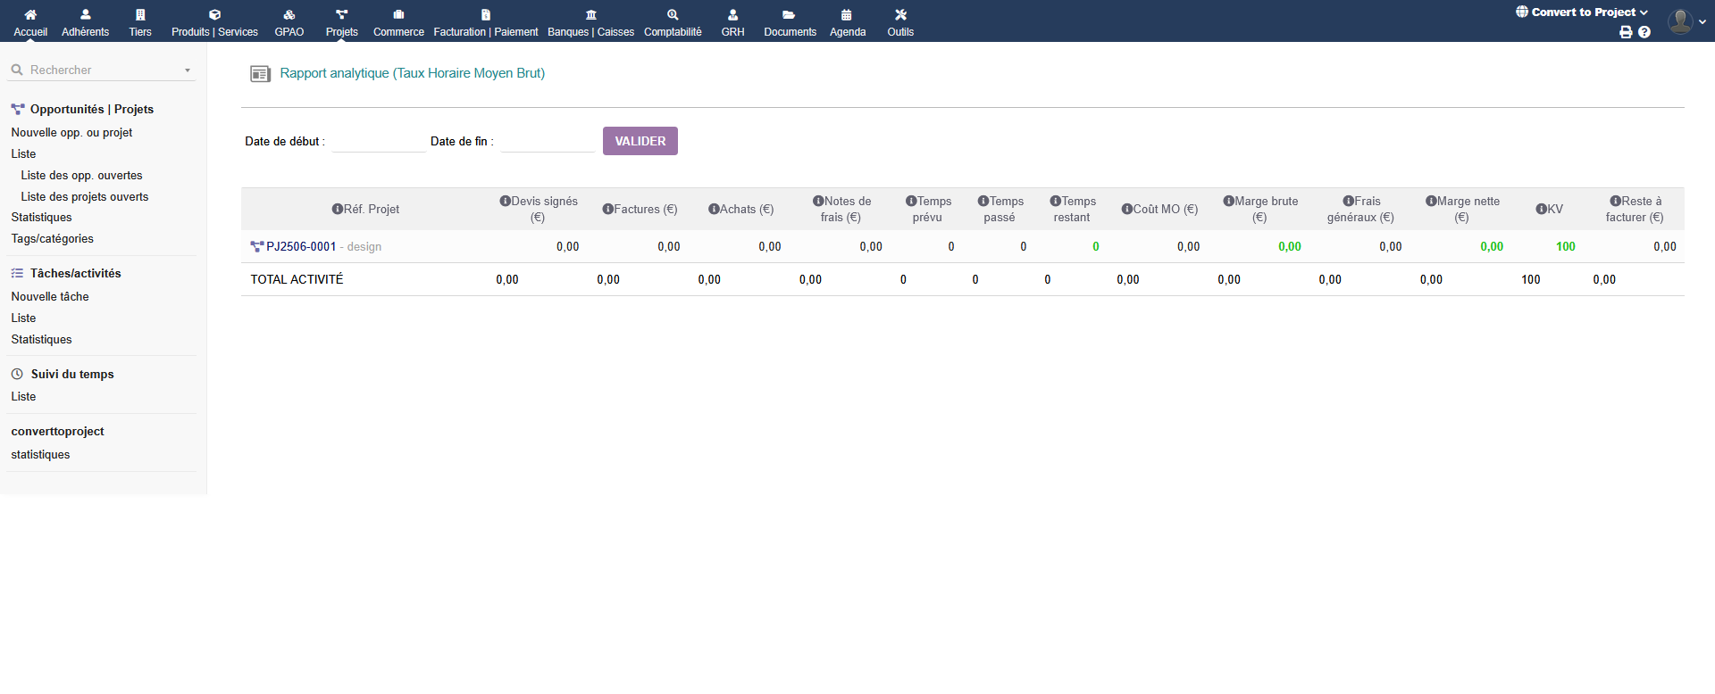Viewport: 1715px width, 694px height.
Task: Open the Banques | Caisses module
Action: 590,22
